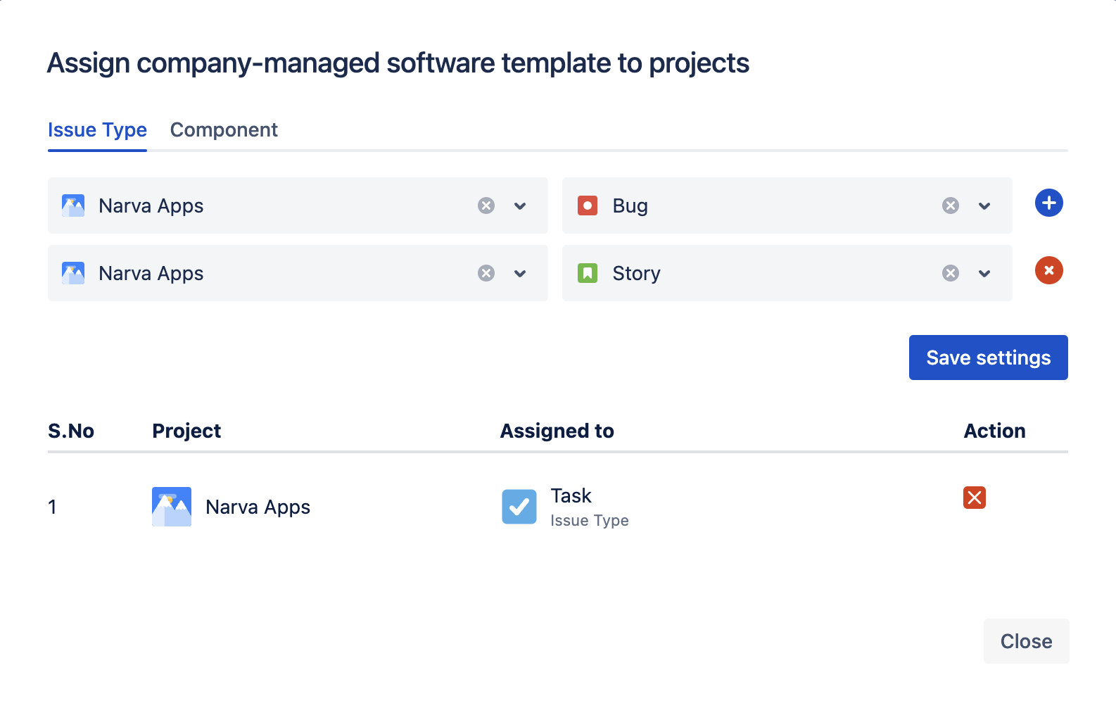This screenshot has height=708, width=1116.
Task: Remove the Story row with red circle icon
Action: [1048, 271]
